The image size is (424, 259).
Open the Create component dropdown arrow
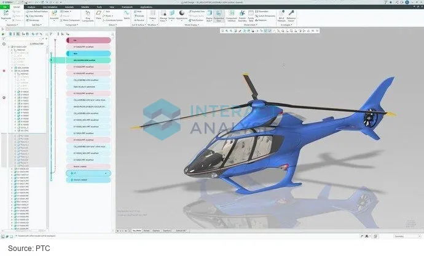point(71,12)
